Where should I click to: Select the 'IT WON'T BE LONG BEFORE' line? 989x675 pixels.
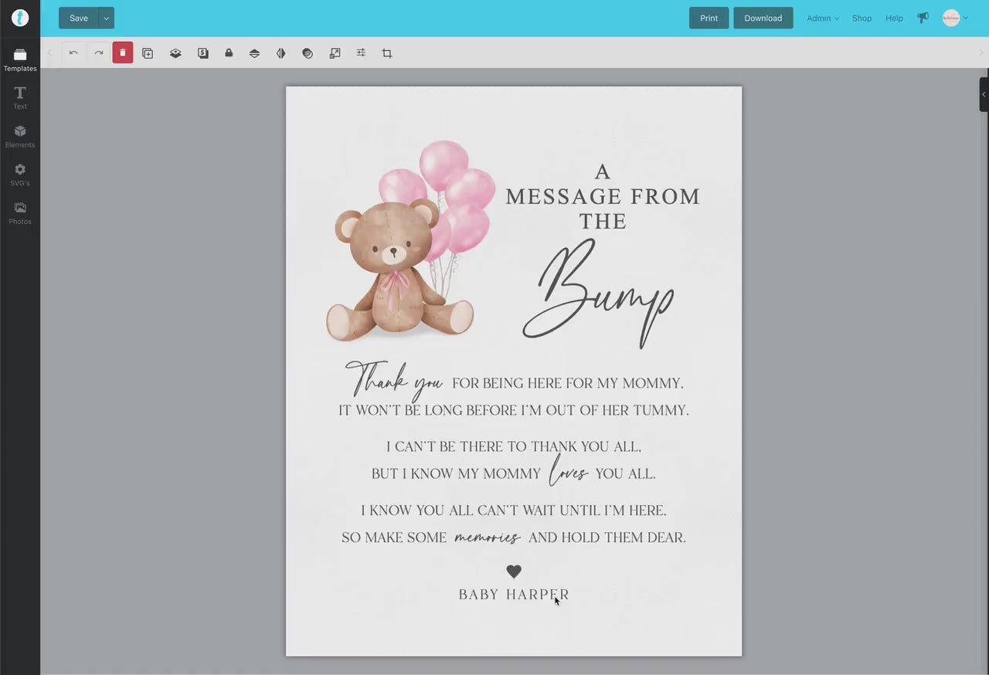coord(514,410)
